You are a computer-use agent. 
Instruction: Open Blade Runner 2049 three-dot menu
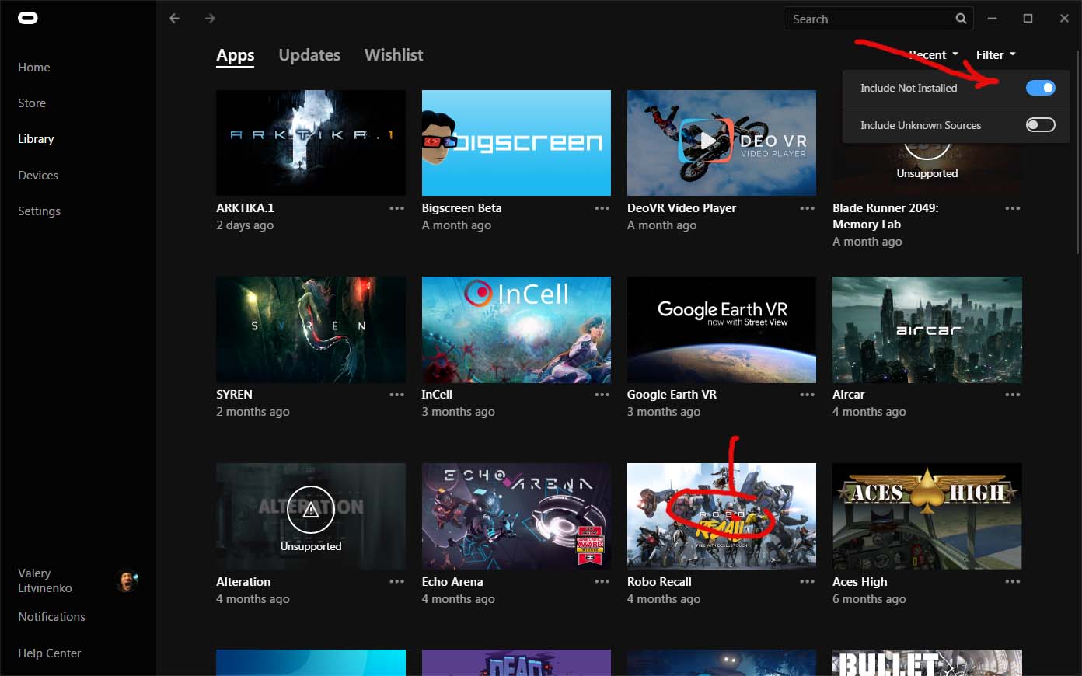[1013, 208]
